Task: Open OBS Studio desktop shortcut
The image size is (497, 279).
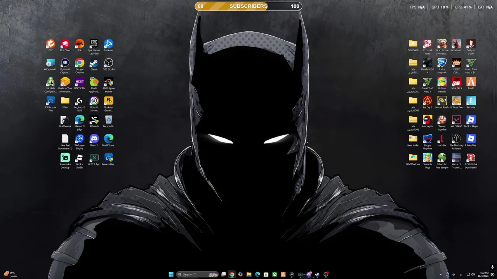Action: (x=109, y=65)
